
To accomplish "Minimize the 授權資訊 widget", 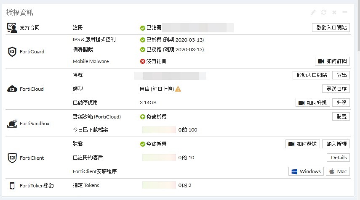I will [x=345, y=12].
